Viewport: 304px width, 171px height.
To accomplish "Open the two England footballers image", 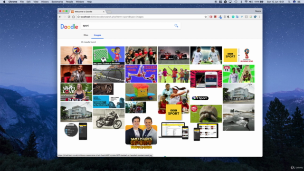I will point(206,55).
